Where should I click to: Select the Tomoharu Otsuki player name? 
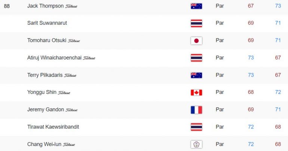(47, 40)
